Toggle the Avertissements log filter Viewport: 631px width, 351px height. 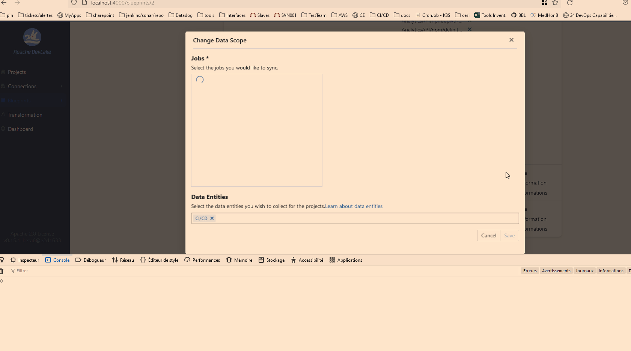coord(556,271)
